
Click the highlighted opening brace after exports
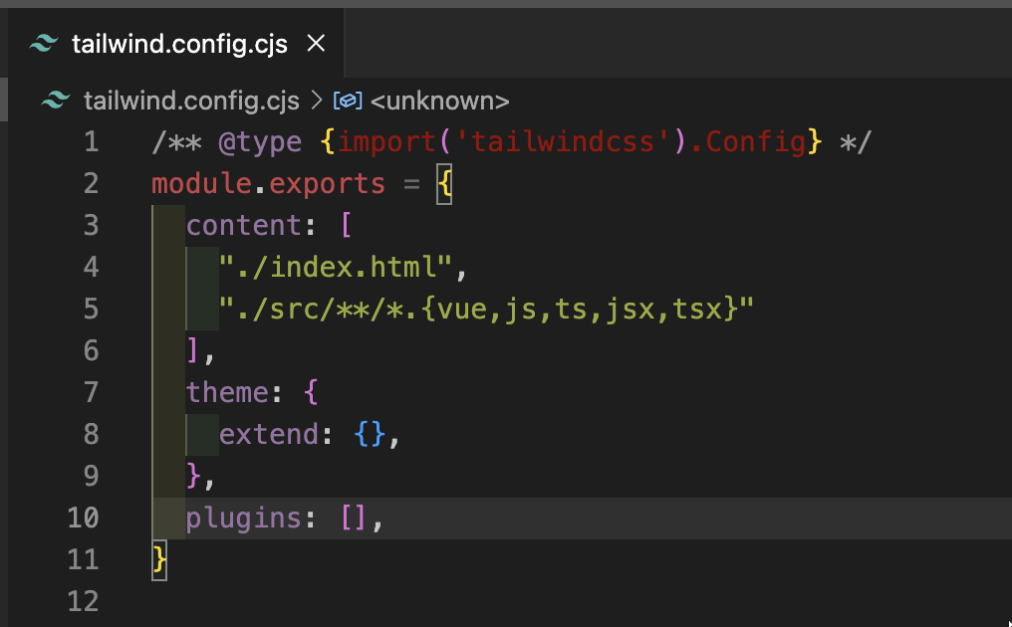point(444,184)
